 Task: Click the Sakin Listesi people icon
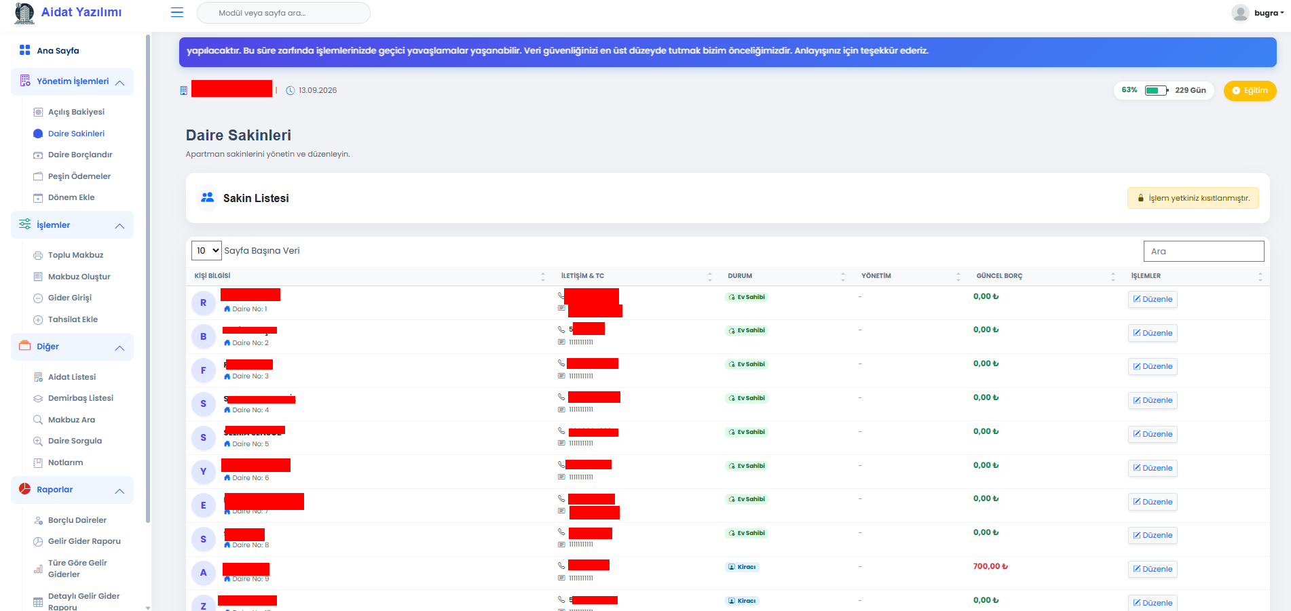click(x=208, y=198)
